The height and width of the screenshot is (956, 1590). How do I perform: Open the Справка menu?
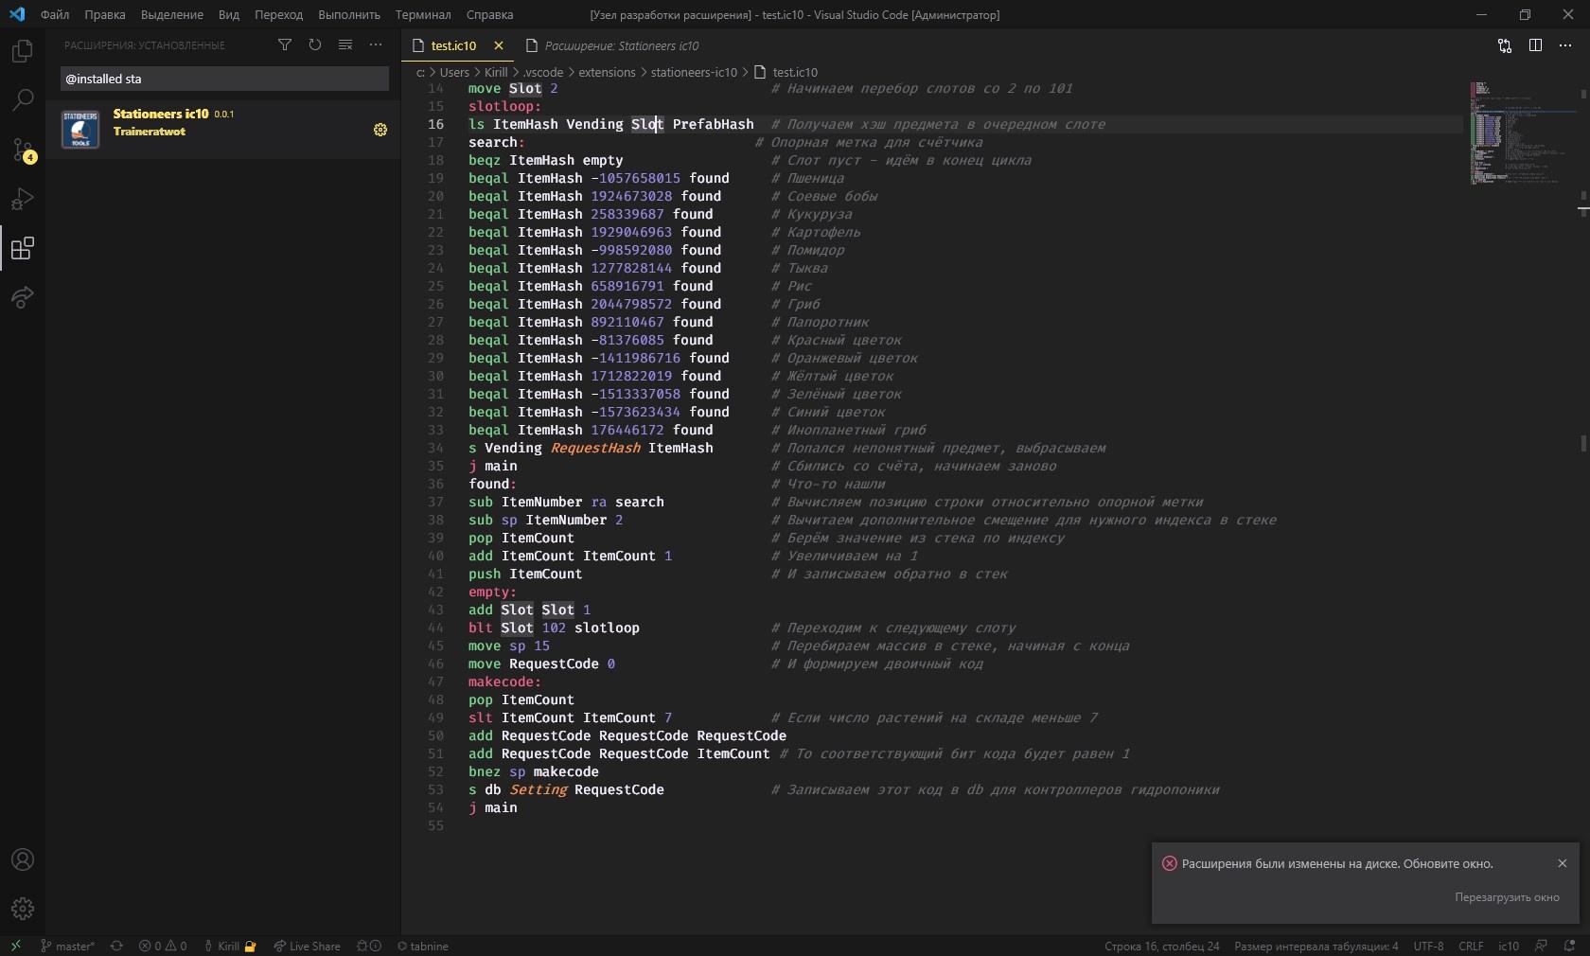coord(489,14)
